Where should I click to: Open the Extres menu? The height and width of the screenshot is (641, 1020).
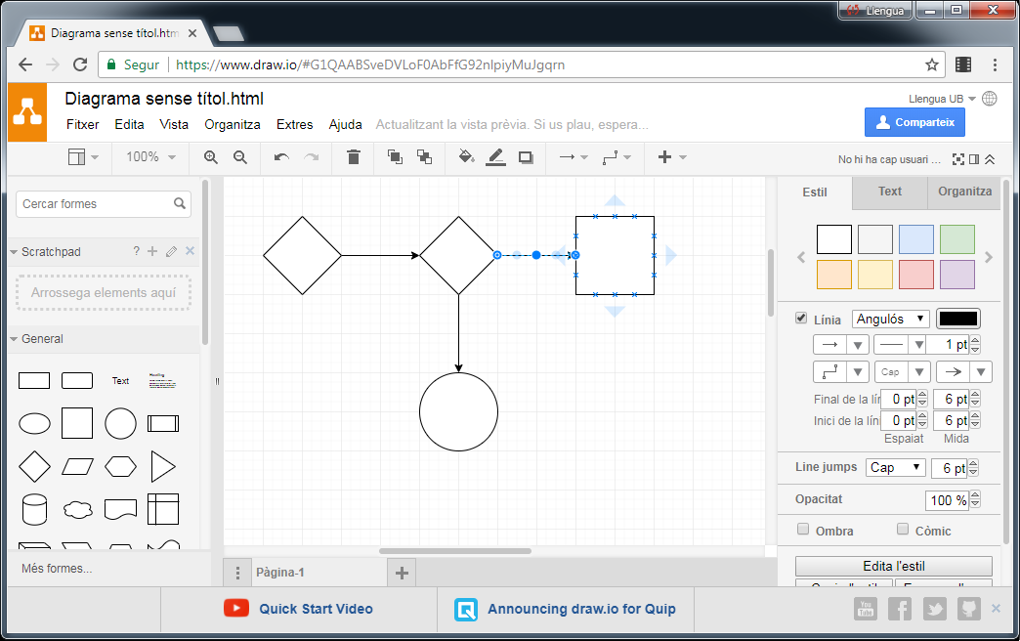[x=294, y=124]
